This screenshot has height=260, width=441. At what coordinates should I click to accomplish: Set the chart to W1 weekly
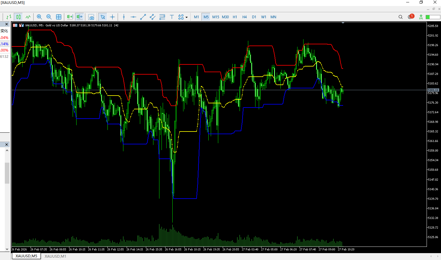(264, 17)
